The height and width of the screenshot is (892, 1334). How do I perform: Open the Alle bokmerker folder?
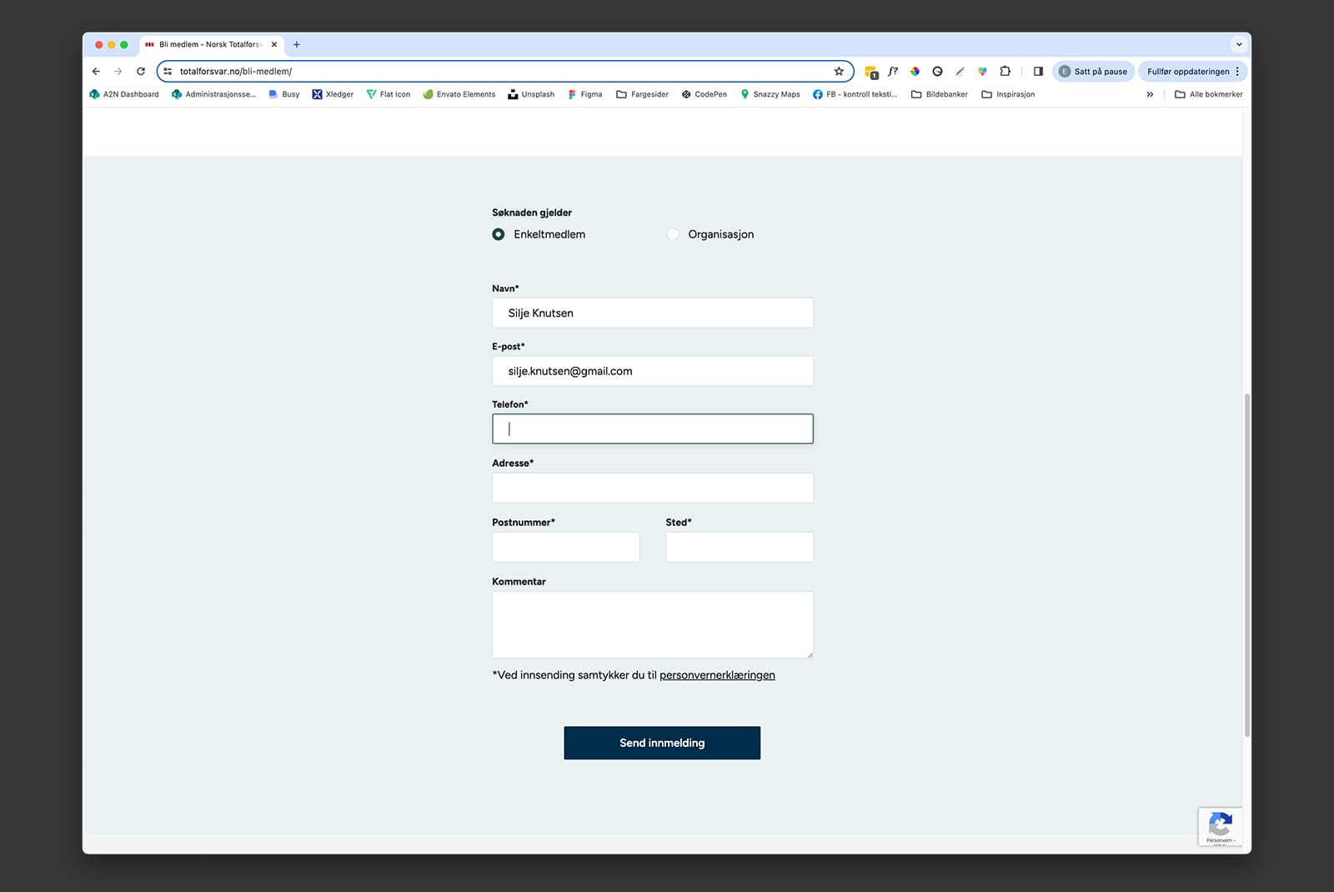click(x=1208, y=94)
